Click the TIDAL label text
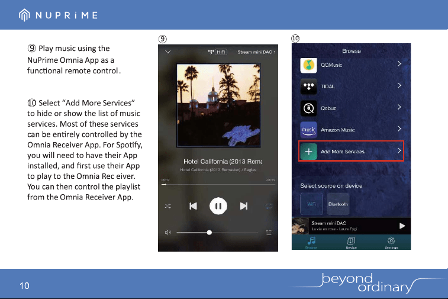The width and height of the screenshot is (448, 299). pyautogui.click(x=327, y=86)
